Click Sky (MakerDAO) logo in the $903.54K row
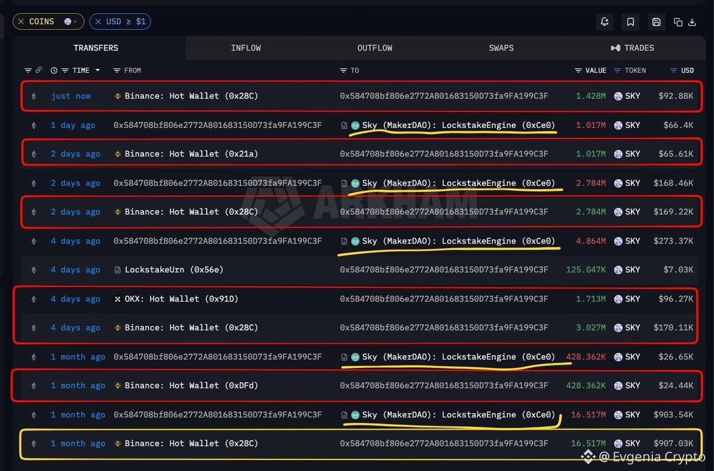Viewport: 714px width, 471px height. click(x=355, y=415)
